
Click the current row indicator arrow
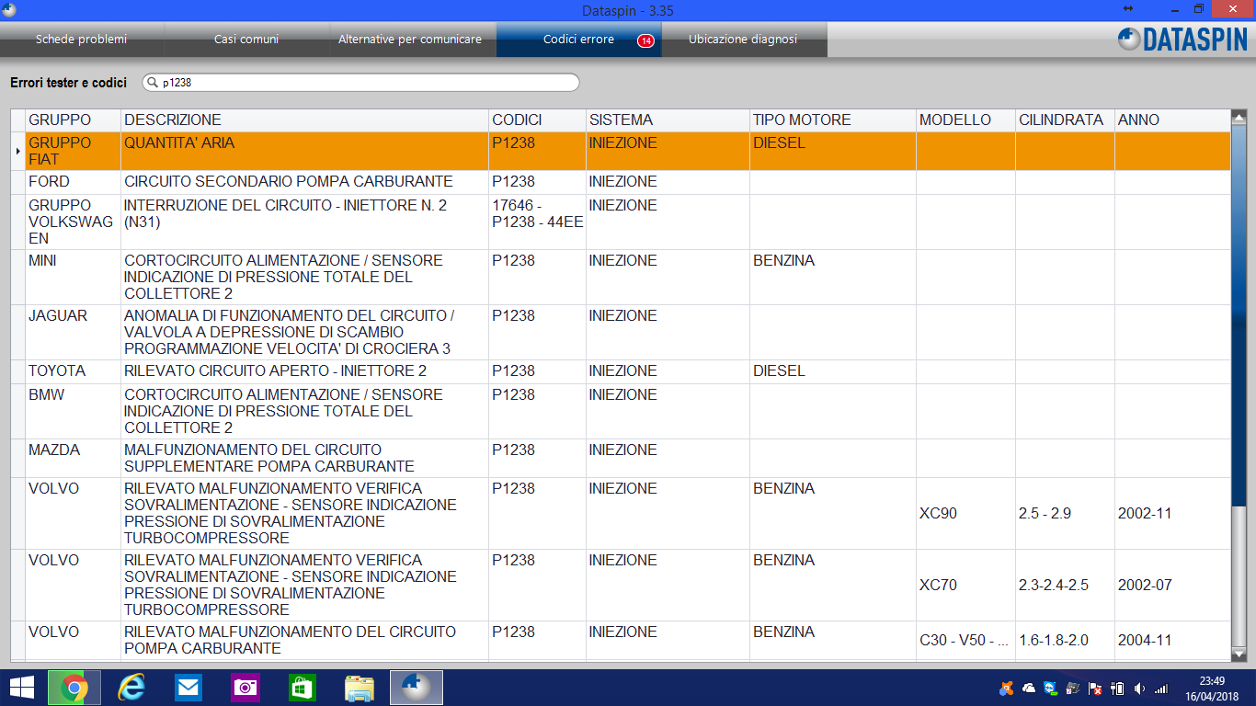pyautogui.click(x=17, y=151)
